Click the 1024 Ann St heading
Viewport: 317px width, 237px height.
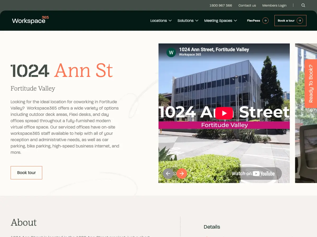(x=62, y=70)
